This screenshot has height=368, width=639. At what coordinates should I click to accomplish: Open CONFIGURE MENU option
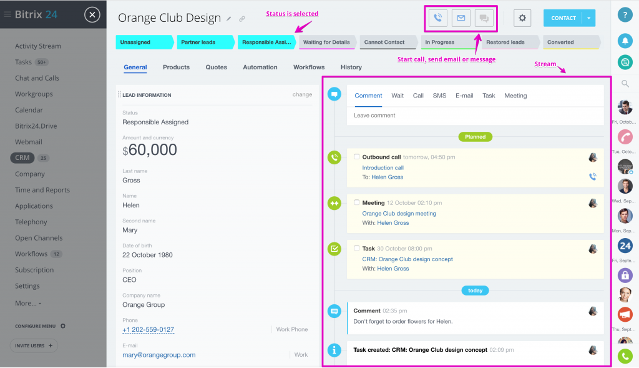point(35,326)
